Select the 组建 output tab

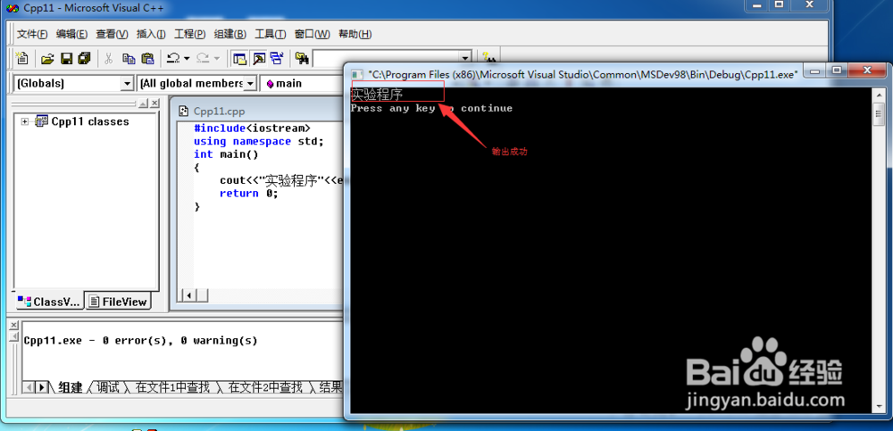(70, 388)
